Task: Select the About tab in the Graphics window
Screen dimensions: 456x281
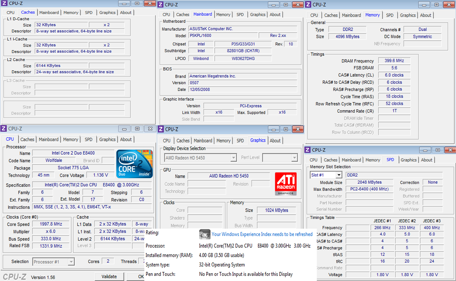Action: coord(275,140)
